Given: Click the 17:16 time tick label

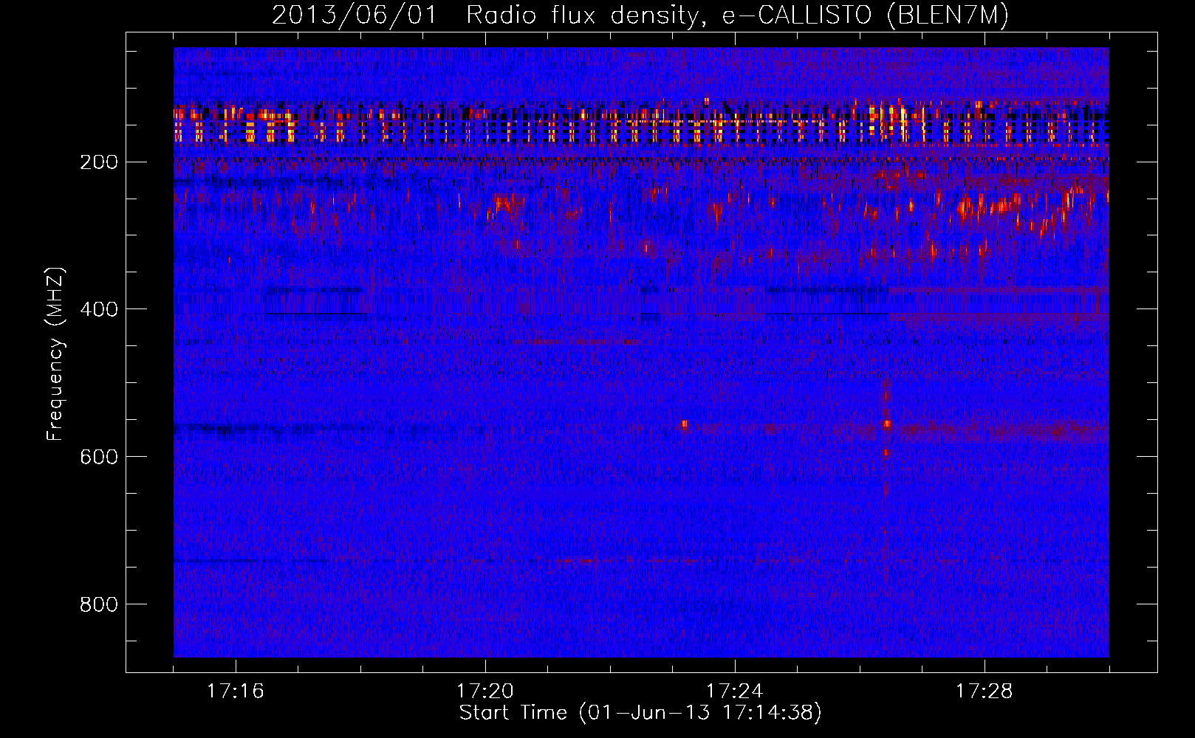Looking at the screenshot, I should coord(236,692).
